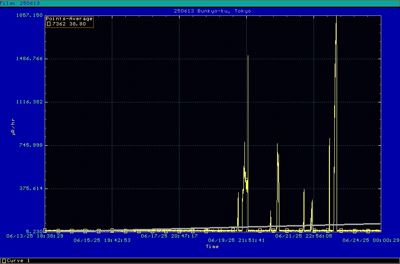This screenshot has height=264, width=400.
Task: Click the 06/17/25 20:47:17 time label
Action: coord(169,236)
